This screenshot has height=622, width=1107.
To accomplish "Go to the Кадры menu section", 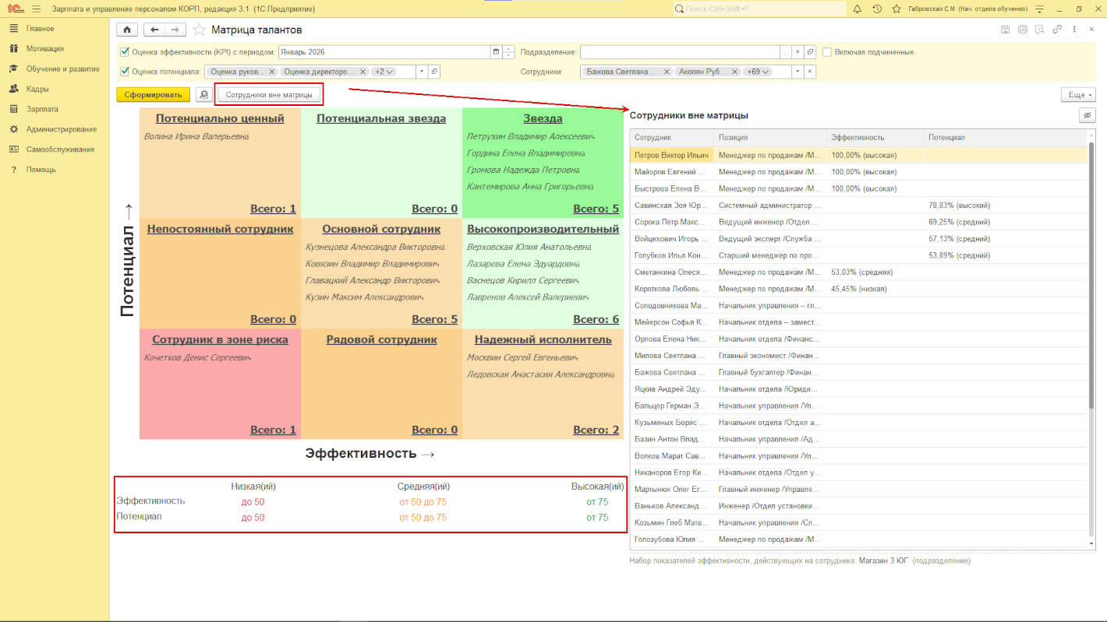I will tap(37, 89).
